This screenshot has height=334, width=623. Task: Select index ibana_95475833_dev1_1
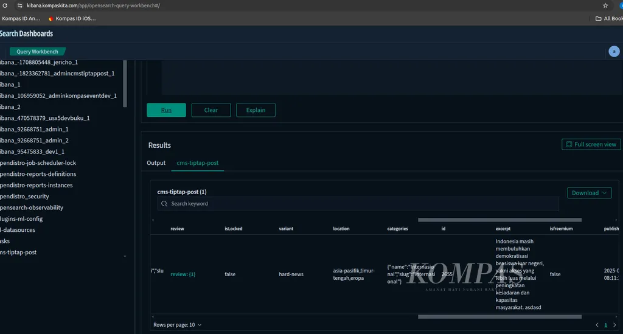tap(32, 151)
